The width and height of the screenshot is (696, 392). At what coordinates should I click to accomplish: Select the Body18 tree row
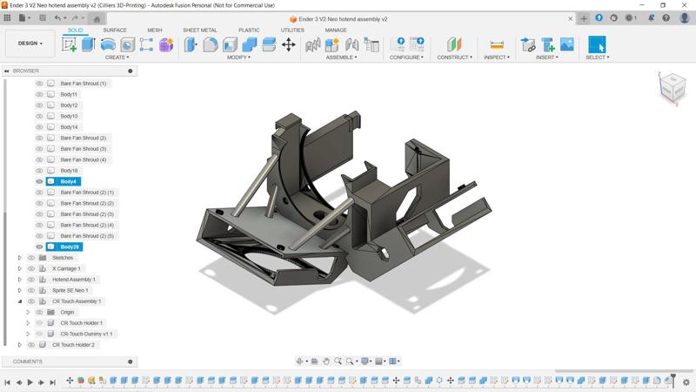pyautogui.click(x=69, y=171)
